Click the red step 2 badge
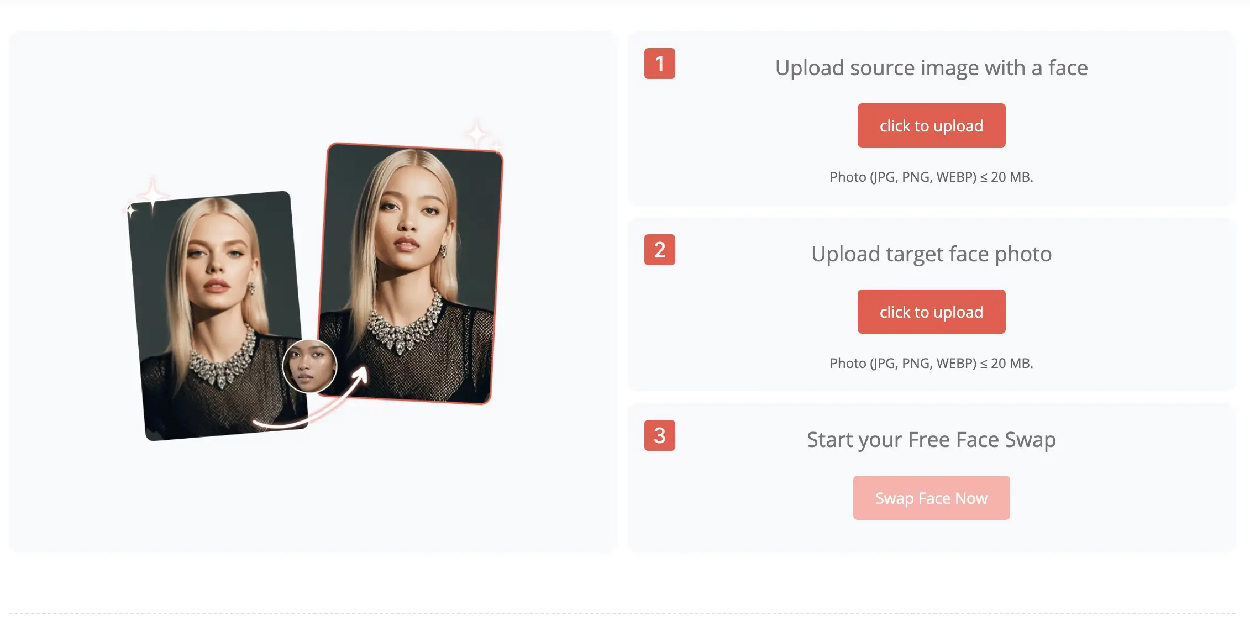The height and width of the screenshot is (621, 1250). [660, 250]
